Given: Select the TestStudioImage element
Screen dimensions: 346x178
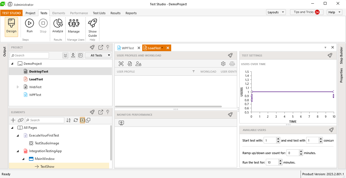Looking at the screenshot, I should 47,143.
